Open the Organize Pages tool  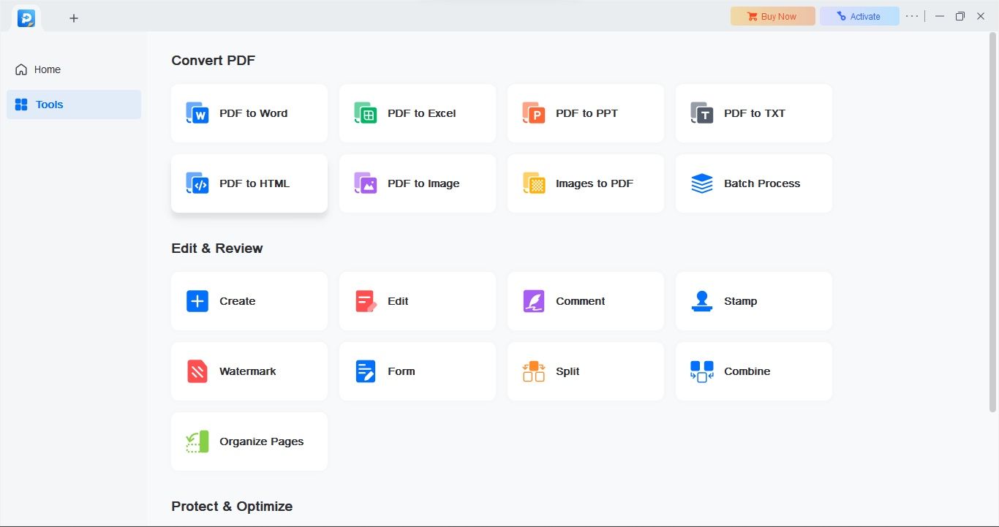249,441
